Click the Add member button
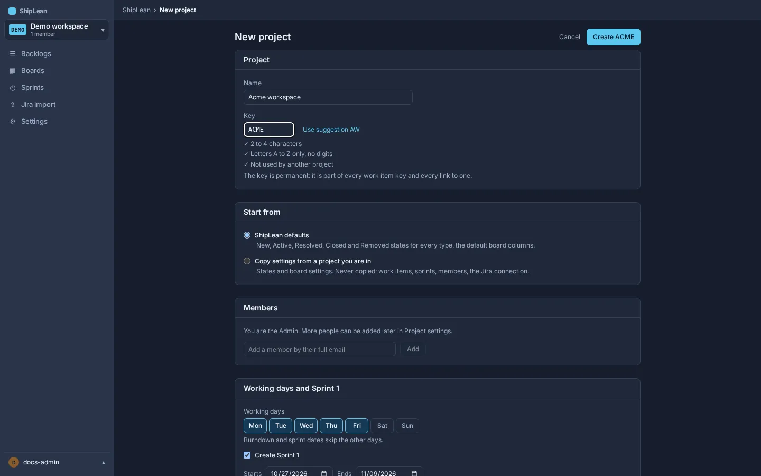 (413, 349)
